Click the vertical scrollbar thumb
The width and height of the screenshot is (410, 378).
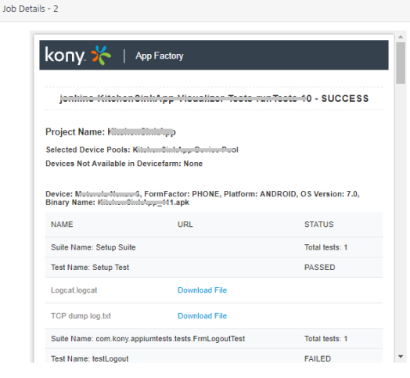[x=401, y=63]
